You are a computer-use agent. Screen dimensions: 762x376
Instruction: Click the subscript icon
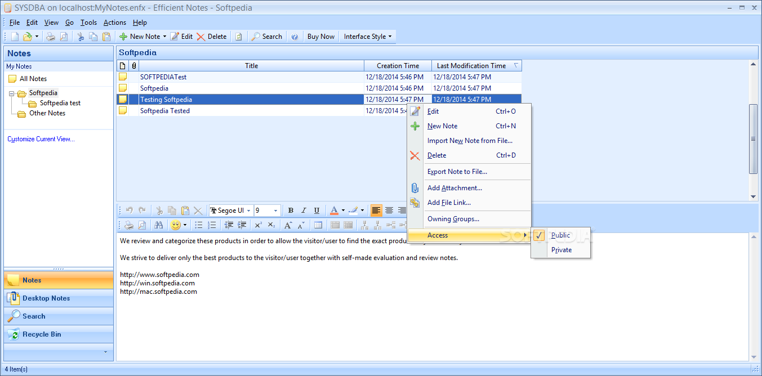(x=271, y=225)
